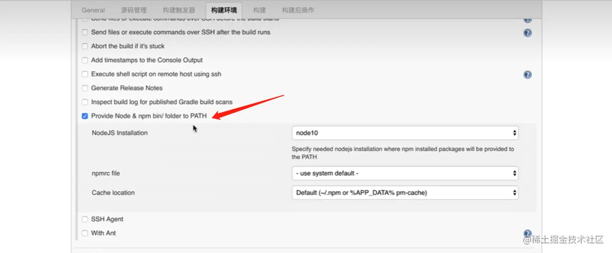Open help for SSH after build runs
This screenshot has width=612, height=253.
[527, 33]
